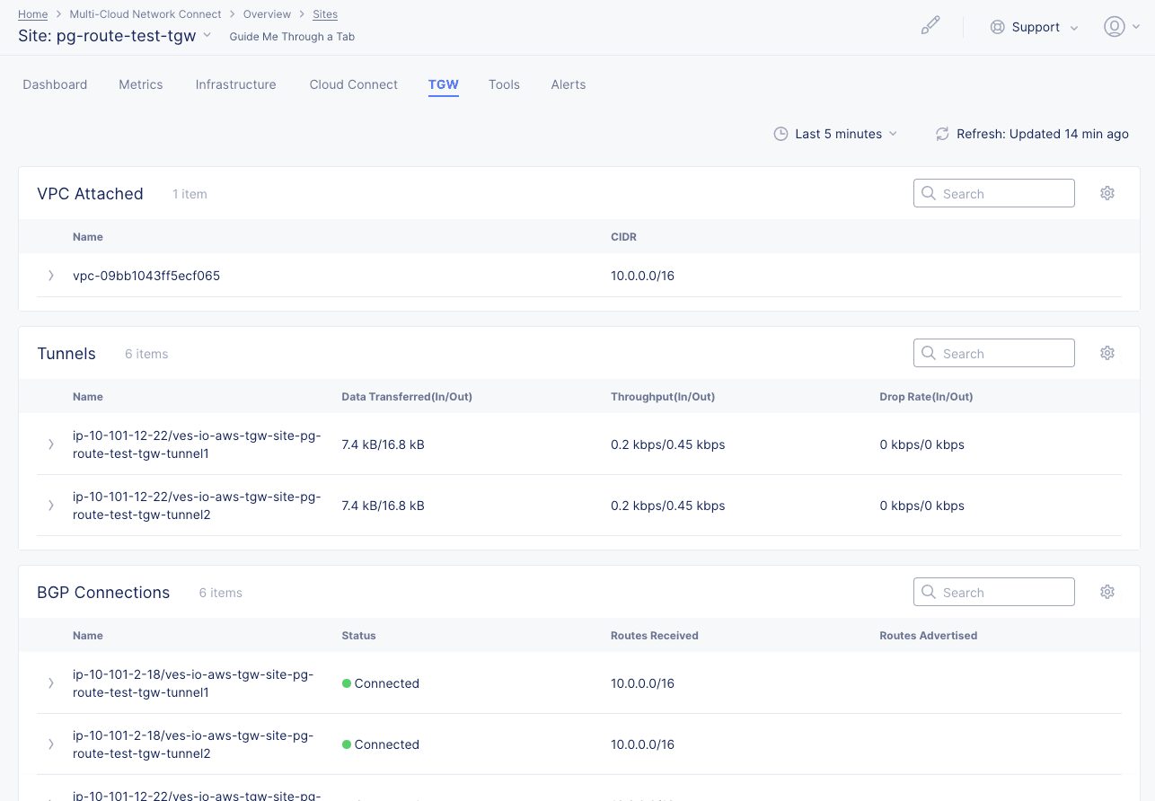Click Drop Rate(In/Out) column header
The width and height of the screenshot is (1155, 801).
926,397
